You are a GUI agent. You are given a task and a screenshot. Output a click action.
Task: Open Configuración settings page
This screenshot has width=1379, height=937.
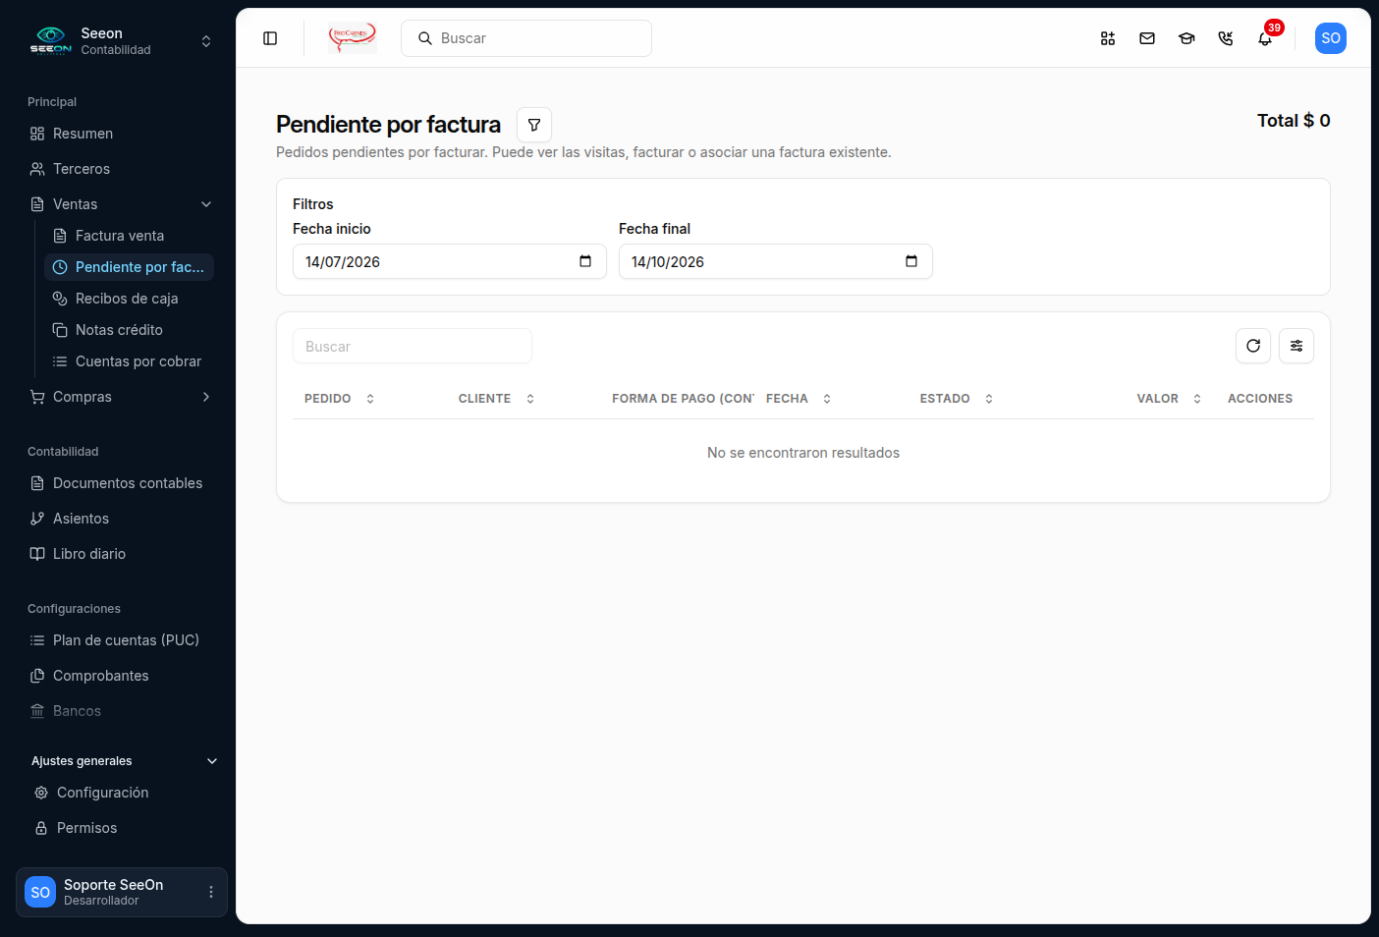tap(124, 793)
